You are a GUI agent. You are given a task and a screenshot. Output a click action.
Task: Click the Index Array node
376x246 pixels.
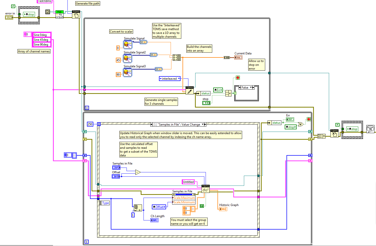[x=138, y=208]
